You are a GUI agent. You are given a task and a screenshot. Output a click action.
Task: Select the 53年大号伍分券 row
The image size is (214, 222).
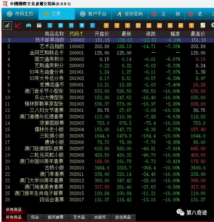point(108,78)
